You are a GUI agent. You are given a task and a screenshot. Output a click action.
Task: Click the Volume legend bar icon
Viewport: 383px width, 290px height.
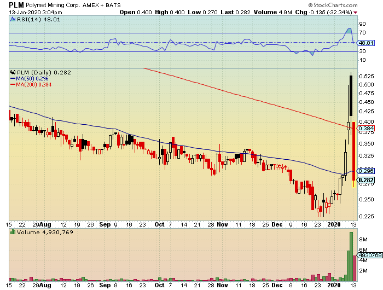(x=13, y=232)
